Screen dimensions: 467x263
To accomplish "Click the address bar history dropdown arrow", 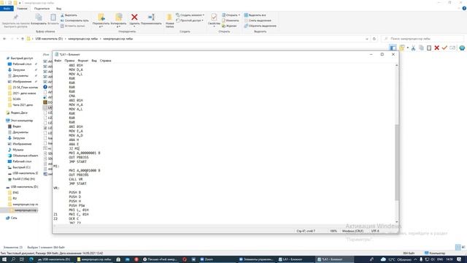I will 367,39.
